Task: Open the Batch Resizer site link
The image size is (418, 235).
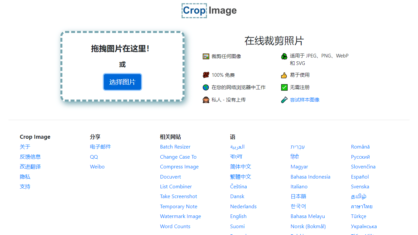Action: (x=175, y=147)
